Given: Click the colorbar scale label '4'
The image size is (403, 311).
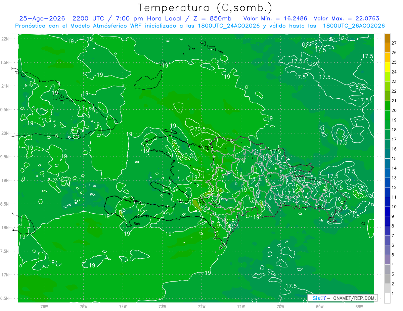Looking at the screenshot, I should tap(393, 265).
